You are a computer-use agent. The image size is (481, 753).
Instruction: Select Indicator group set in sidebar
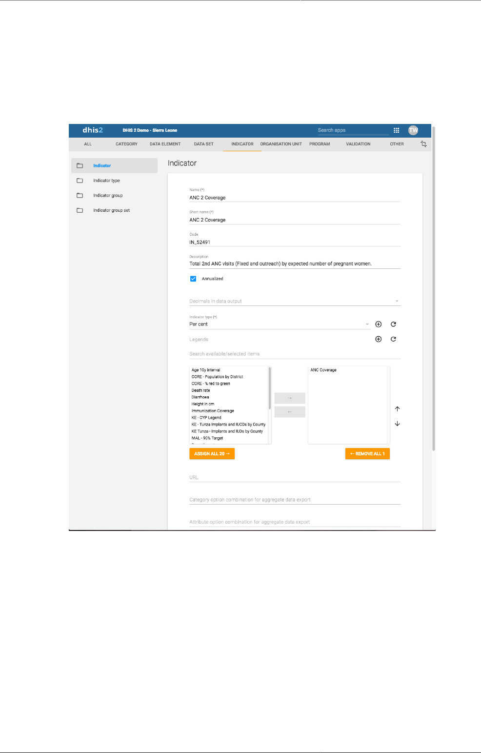click(x=111, y=210)
